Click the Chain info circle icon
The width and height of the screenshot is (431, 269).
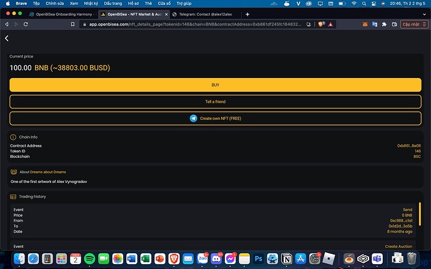pos(13,137)
